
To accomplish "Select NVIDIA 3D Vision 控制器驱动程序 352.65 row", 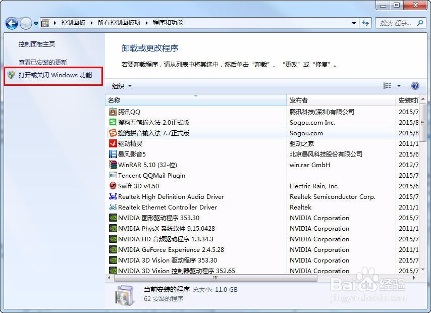I will [x=262, y=271].
